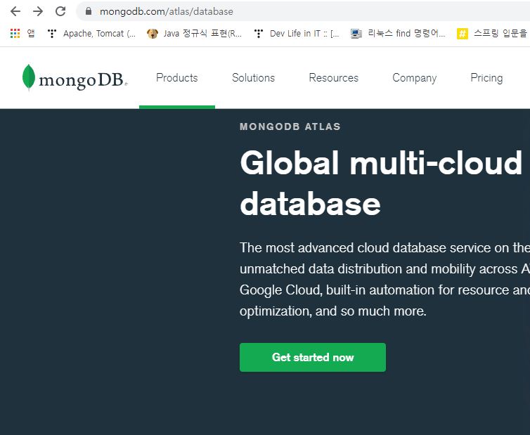The width and height of the screenshot is (530, 435).
Task: Reload the page with the refresh icon
Action: click(60, 11)
